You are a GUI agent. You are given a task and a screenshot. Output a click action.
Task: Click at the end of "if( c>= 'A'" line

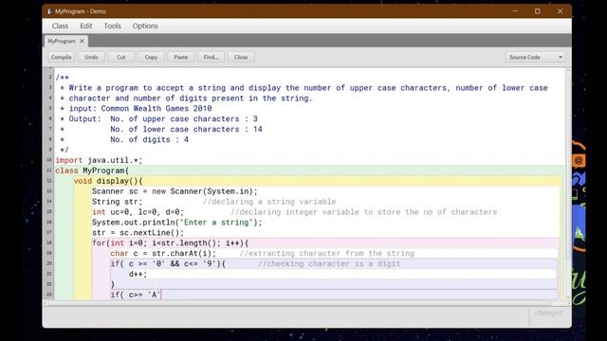[x=160, y=295]
